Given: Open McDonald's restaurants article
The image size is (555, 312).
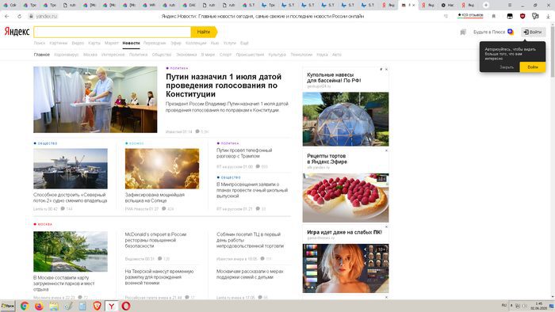Looking at the screenshot, I should coord(155,240).
